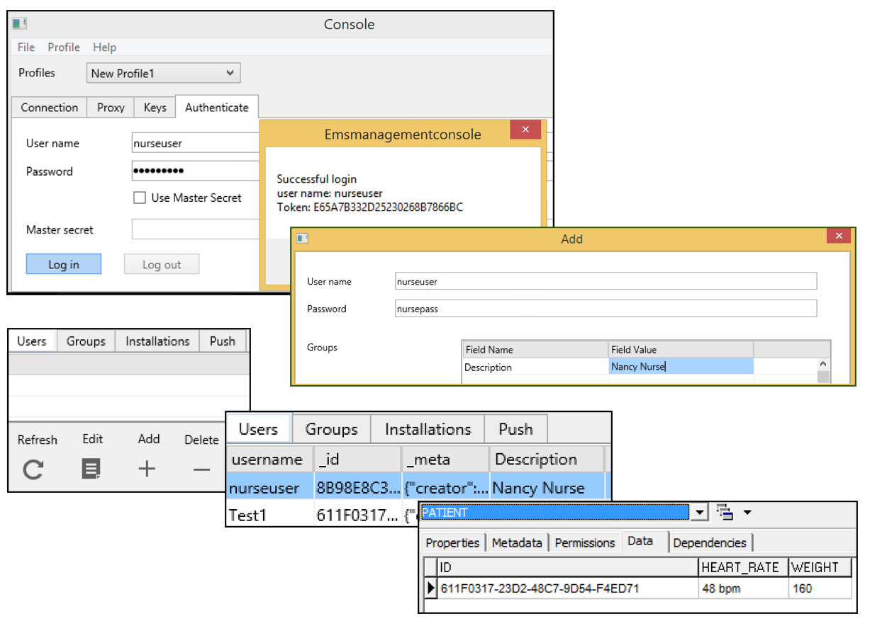Click the username column header
This screenshot has height=638, width=887.
[x=269, y=459]
